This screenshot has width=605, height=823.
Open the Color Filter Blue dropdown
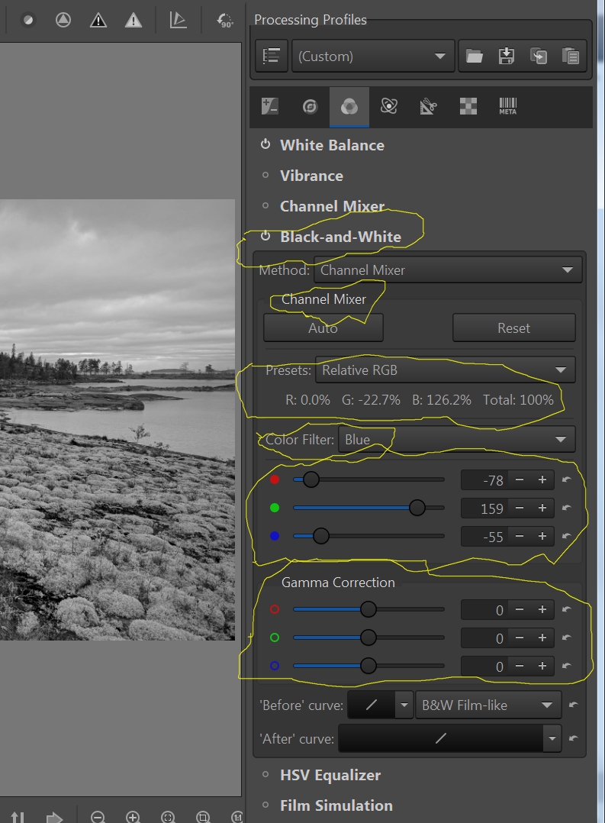(456, 439)
